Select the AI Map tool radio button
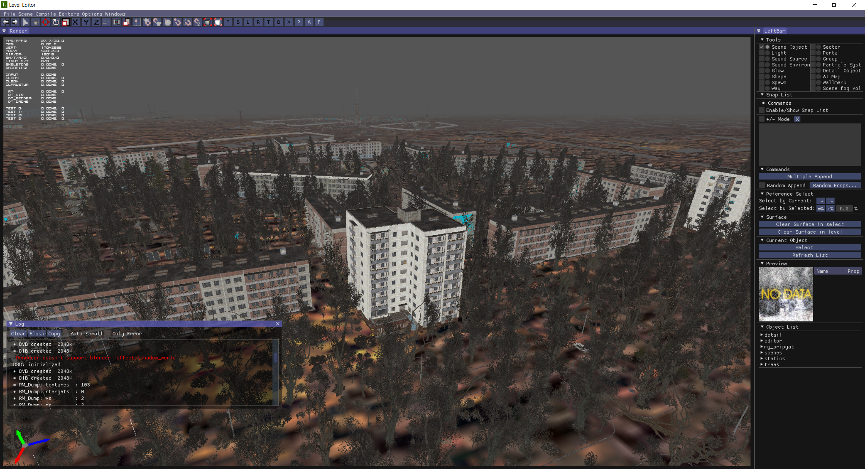This screenshot has width=865, height=469. tap(819, 77)
